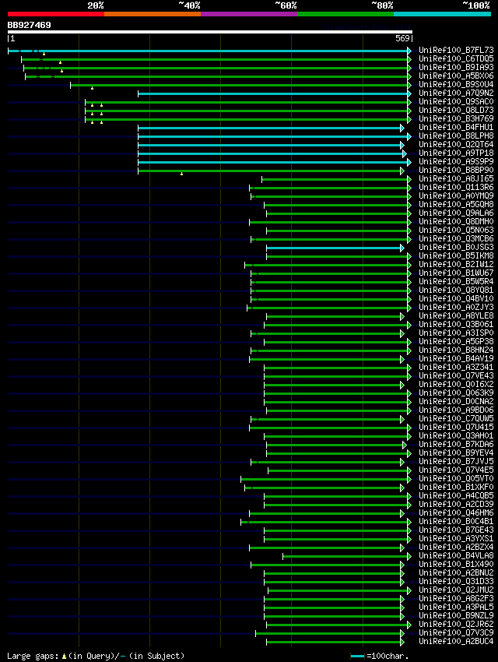This screenshot has width=498, height=662.
Task: Pick the UniRef100_A2BZX4 hit name
Action: coord(456,548)
